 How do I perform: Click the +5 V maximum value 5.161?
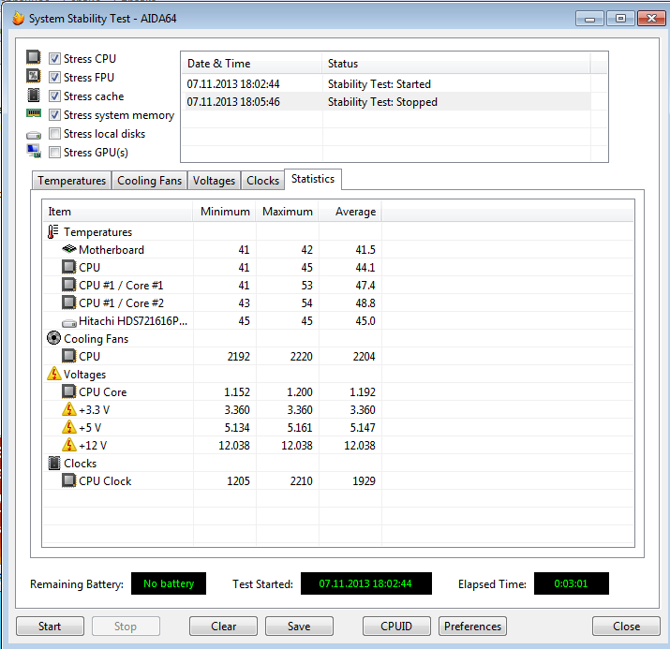pos(300,428)
